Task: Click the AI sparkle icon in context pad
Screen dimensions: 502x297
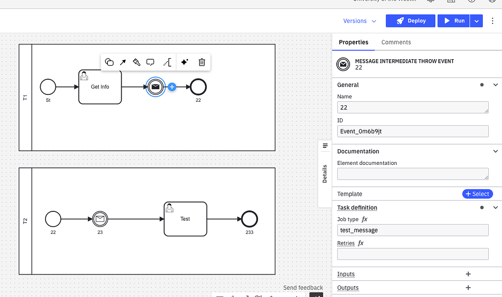Action: 185,62
